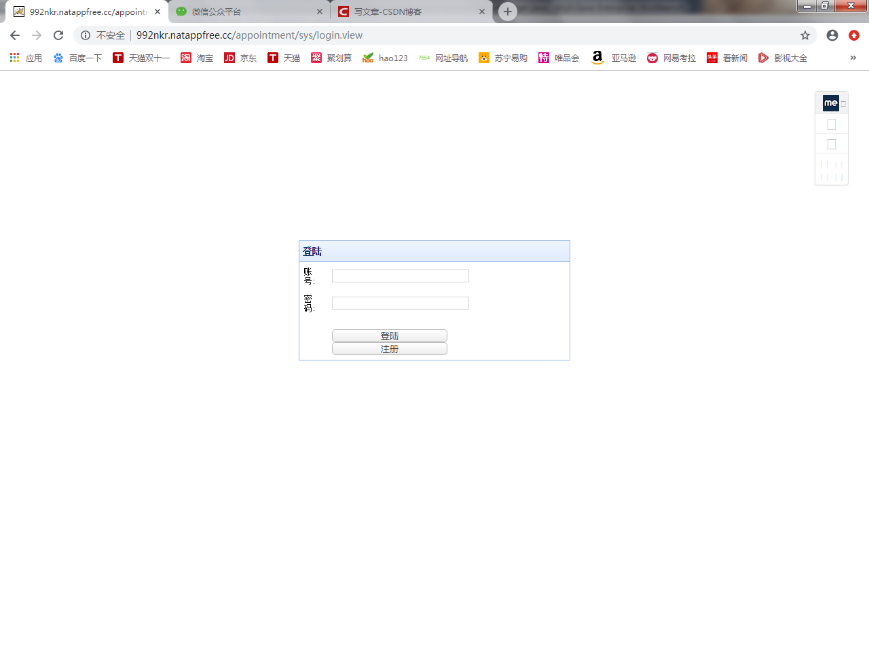The image size is (869, 668).
Task: Bookmark this page with the star icon
Action: pos(805,35)
